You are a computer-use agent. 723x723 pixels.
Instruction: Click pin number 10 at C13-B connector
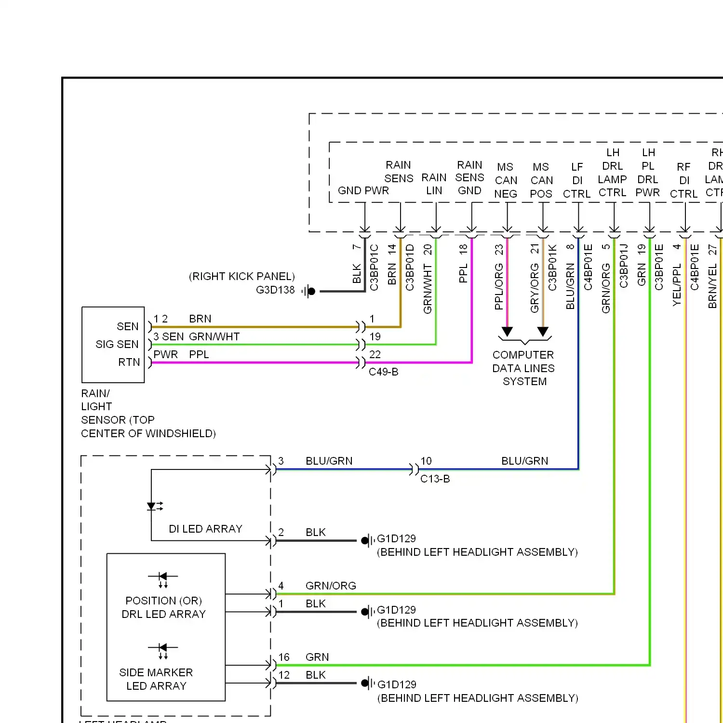(x=426, y=461)
